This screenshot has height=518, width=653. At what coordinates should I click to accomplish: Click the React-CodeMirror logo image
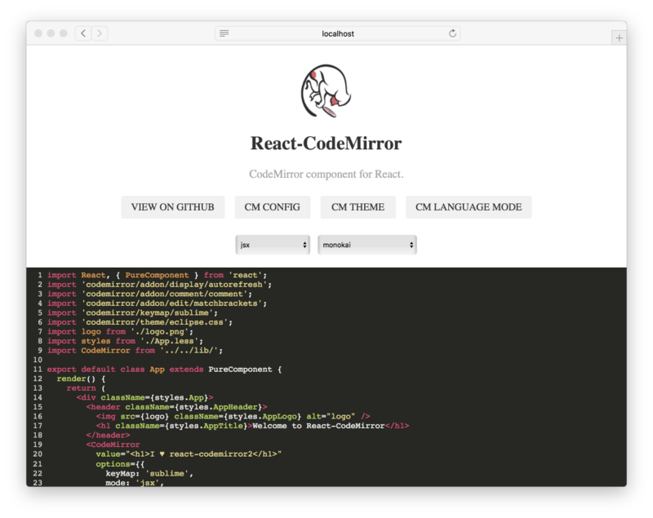(x=326, y=91)
